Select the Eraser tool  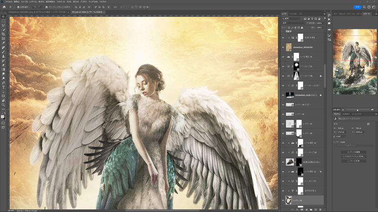(3, 65)
